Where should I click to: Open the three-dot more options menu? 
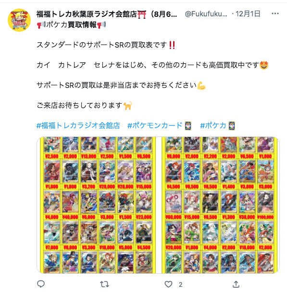pyautogui.click(x=275, y=13)
